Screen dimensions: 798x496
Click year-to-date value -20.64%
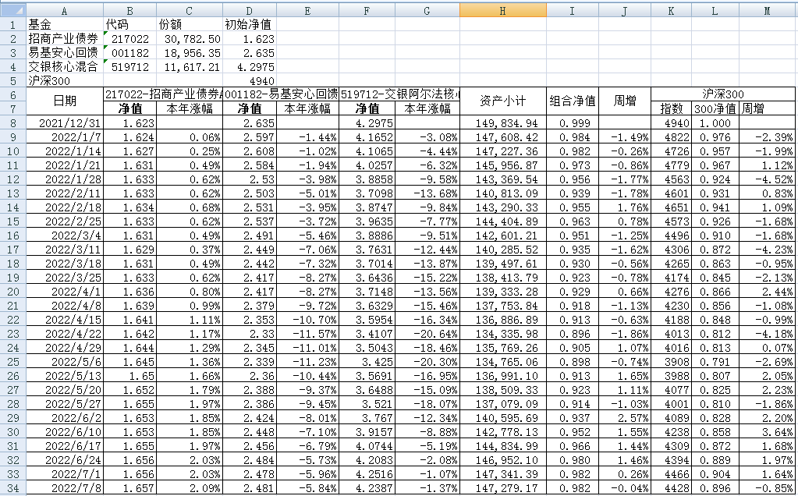click(x=427, y=334)
